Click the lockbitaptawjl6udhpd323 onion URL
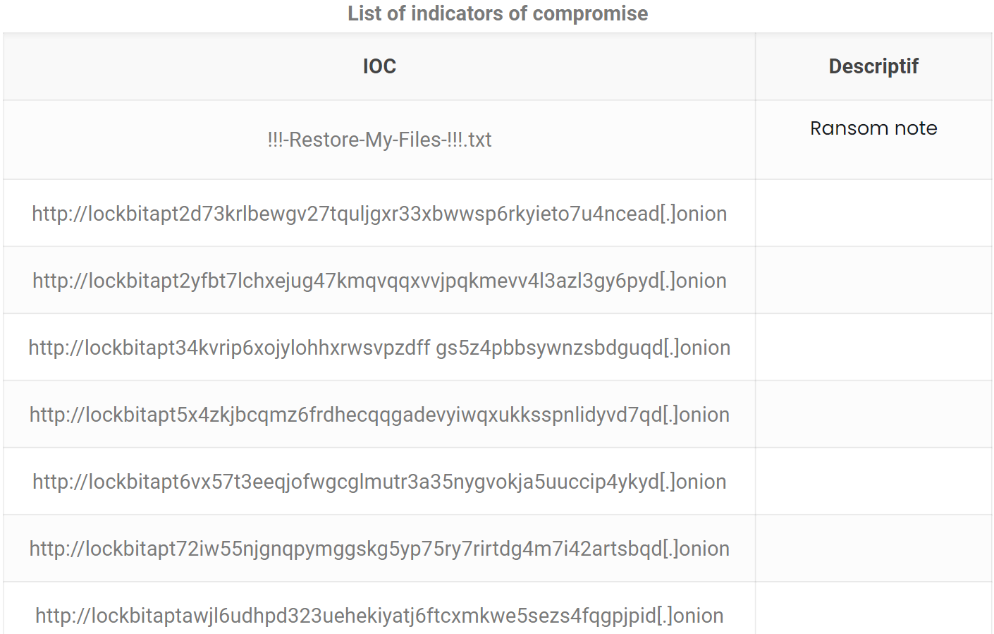994x634 pixels. [379, 616]
